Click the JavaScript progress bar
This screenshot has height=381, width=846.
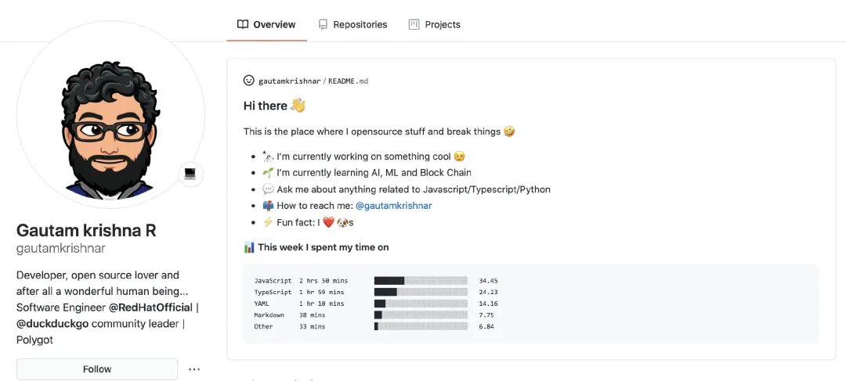[421, 281]
